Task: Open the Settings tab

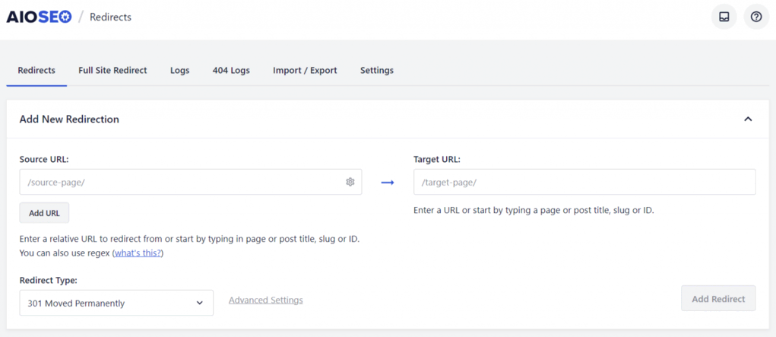Action: point(377,71)
